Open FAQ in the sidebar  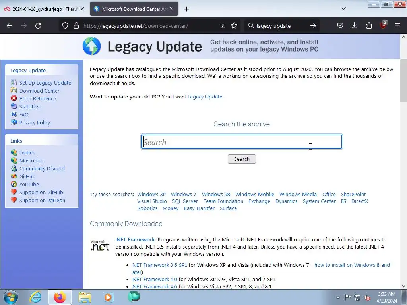click(x=24, y=115)
